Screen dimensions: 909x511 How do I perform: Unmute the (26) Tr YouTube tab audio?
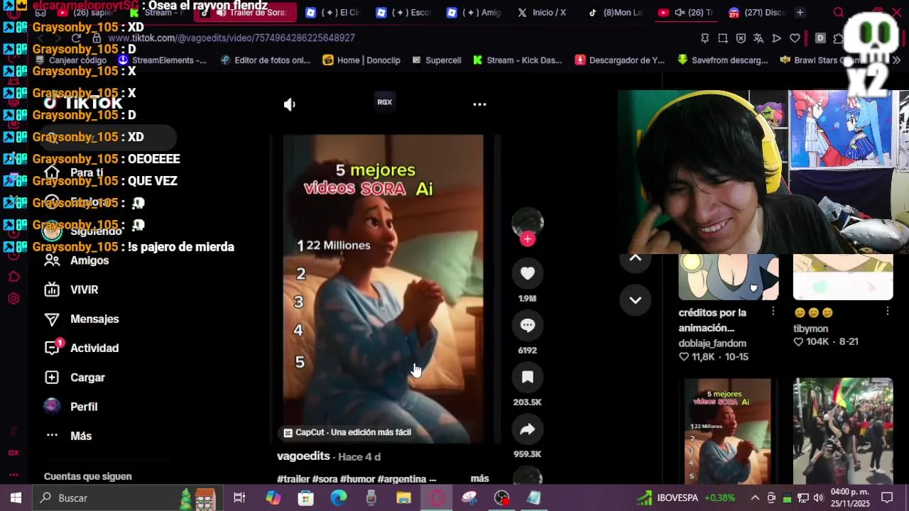[x=680, y=12]
